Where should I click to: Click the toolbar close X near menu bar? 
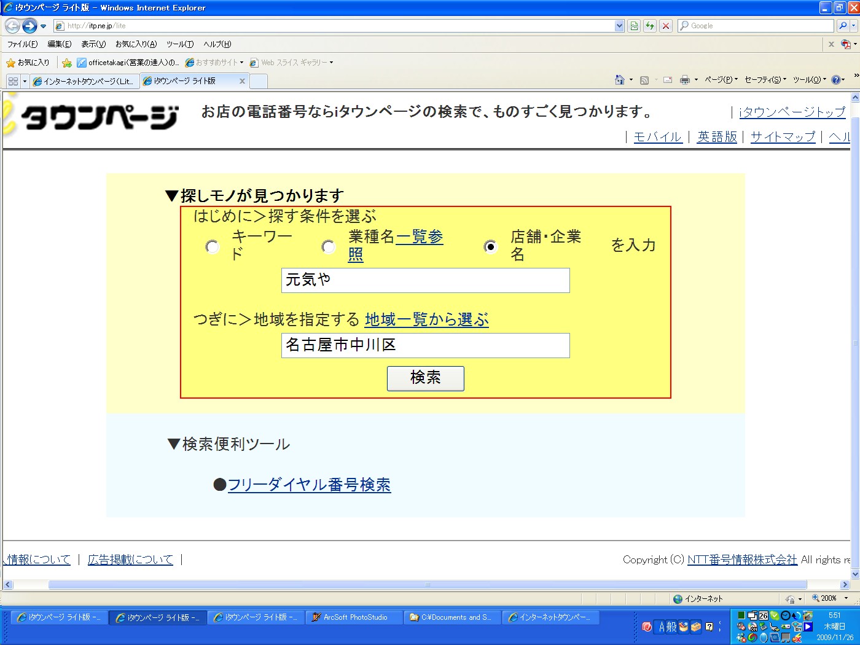(831, 44)
